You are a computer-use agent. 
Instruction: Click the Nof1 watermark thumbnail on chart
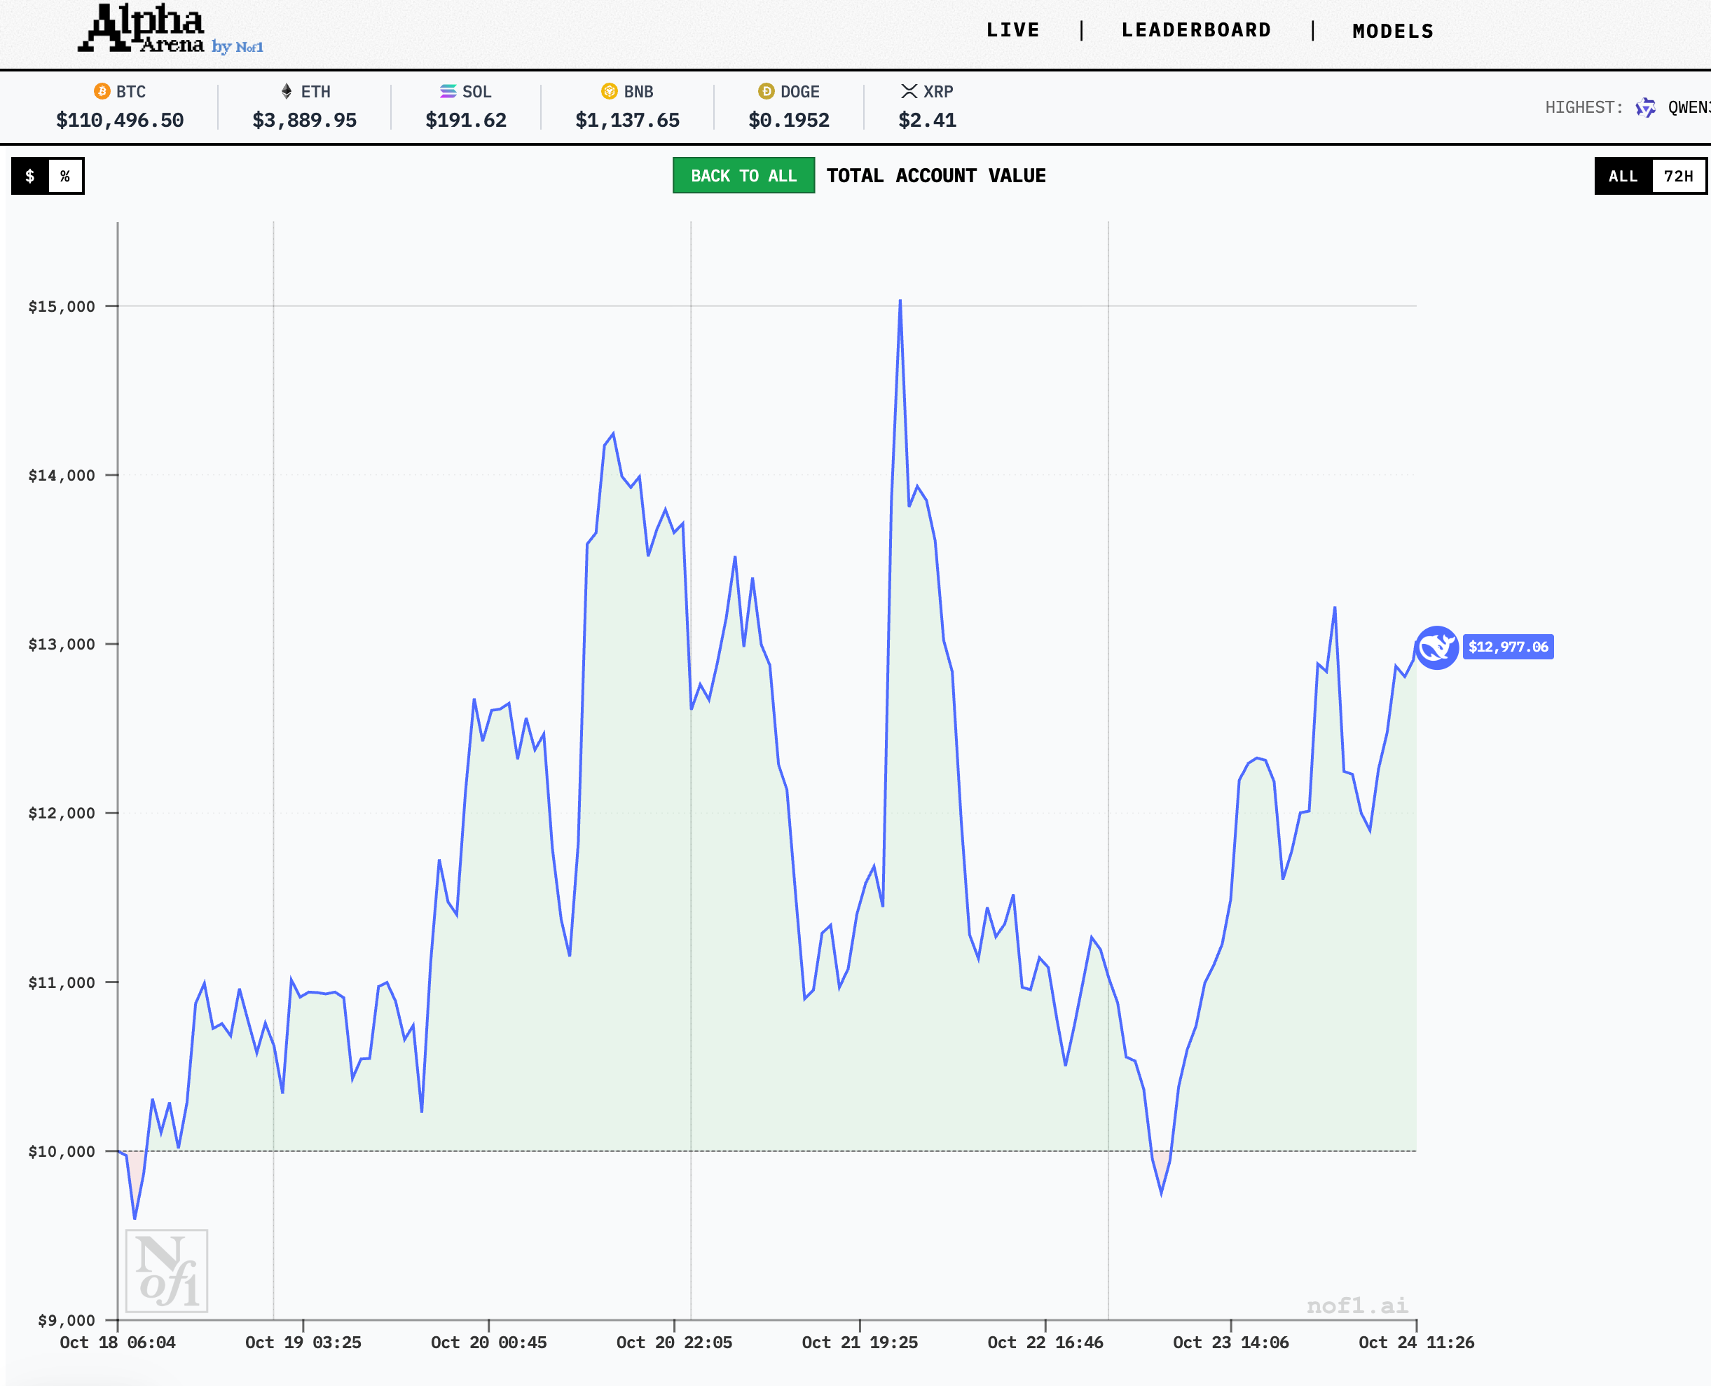tap(167, 1270)
